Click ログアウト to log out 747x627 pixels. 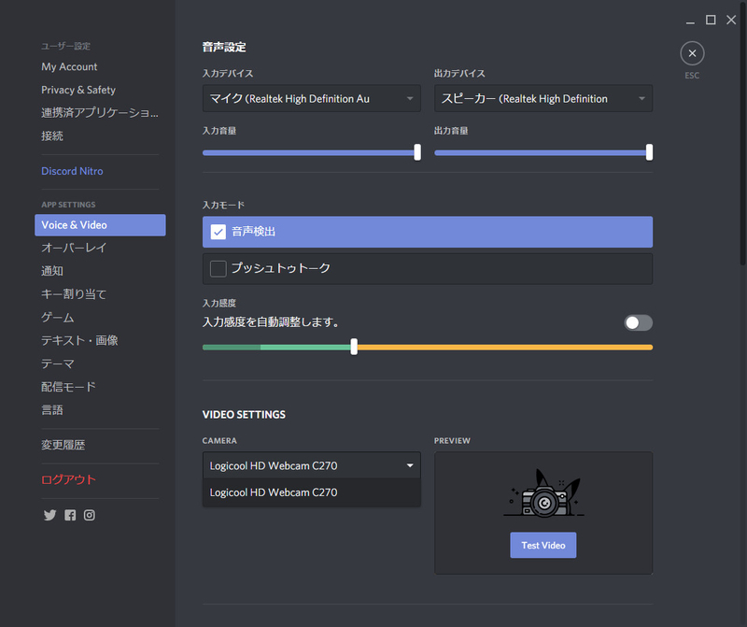pyautogui.click(x=68, y=479)
